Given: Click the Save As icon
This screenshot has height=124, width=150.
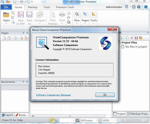Looking at the screenshot, I should point(29,15).
